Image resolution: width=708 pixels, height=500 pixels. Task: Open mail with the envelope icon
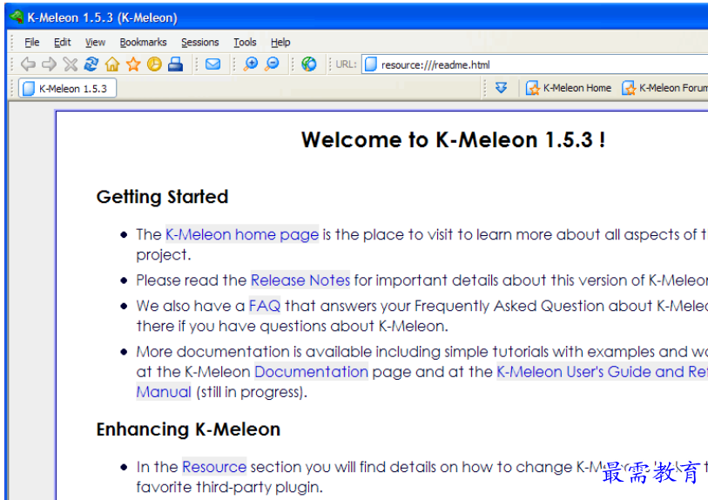point(212,64)
